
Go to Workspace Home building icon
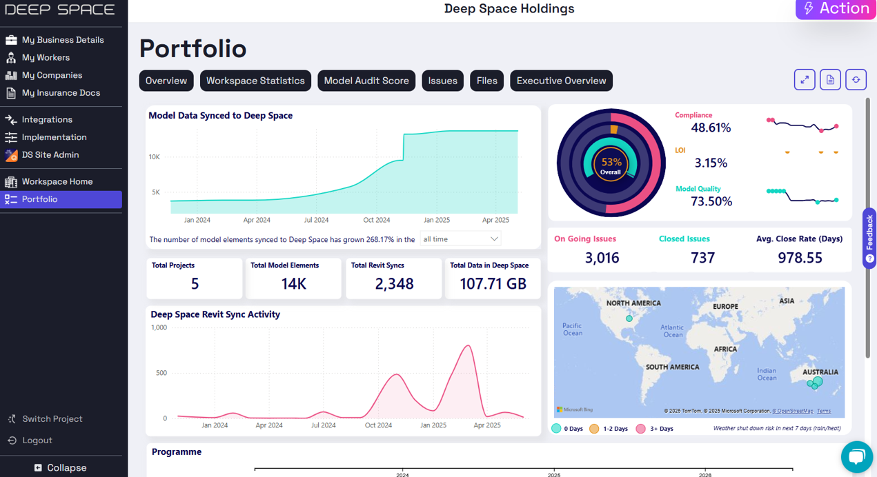[11, 182]
